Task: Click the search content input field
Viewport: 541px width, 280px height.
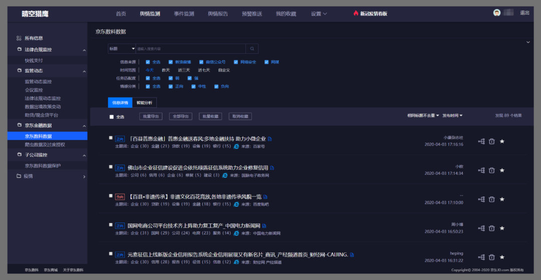Action: point(191,49)
